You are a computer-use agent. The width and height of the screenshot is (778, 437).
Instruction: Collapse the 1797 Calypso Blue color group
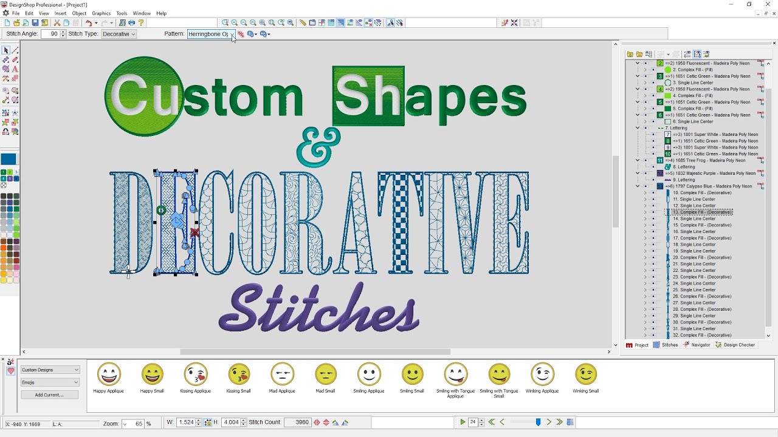(637, 186)
